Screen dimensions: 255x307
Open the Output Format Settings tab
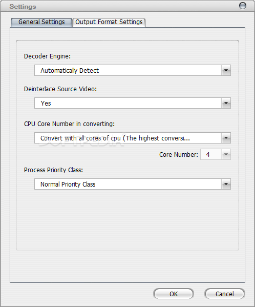click(x=109, y=22)
